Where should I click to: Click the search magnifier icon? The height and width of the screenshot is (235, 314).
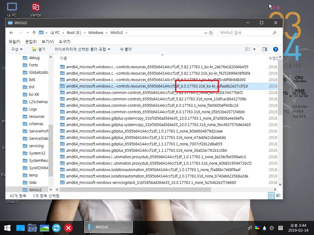pos(274,33)
